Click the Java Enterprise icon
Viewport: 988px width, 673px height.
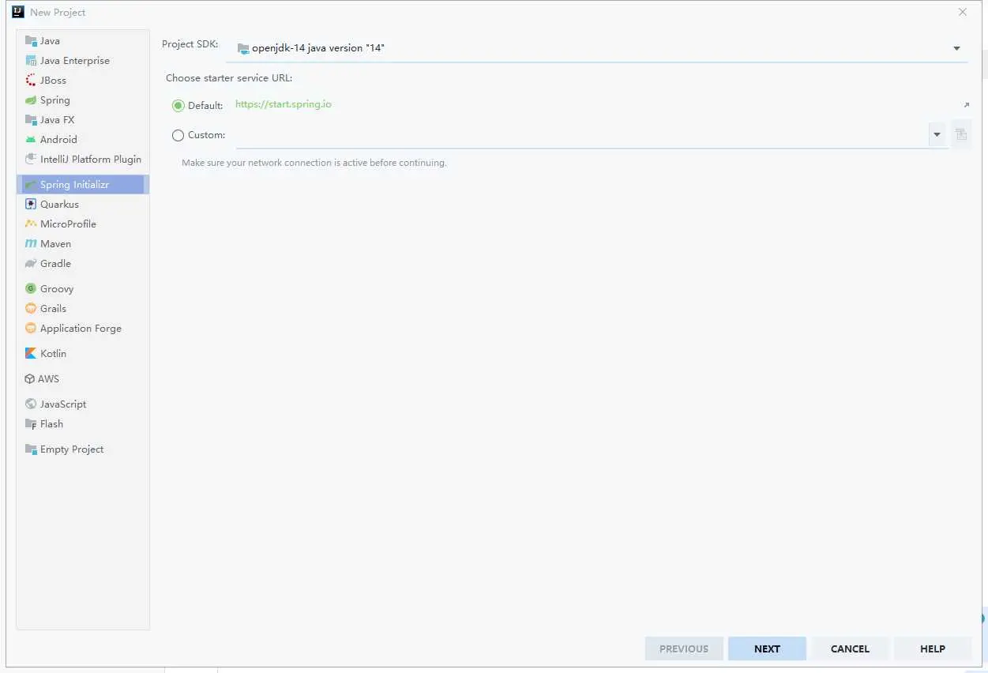pos(31,61)
